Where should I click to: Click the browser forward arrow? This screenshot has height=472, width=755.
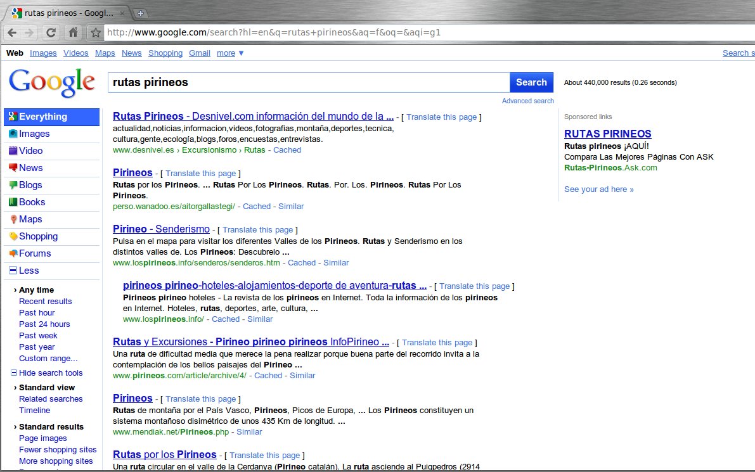point(29,33)
